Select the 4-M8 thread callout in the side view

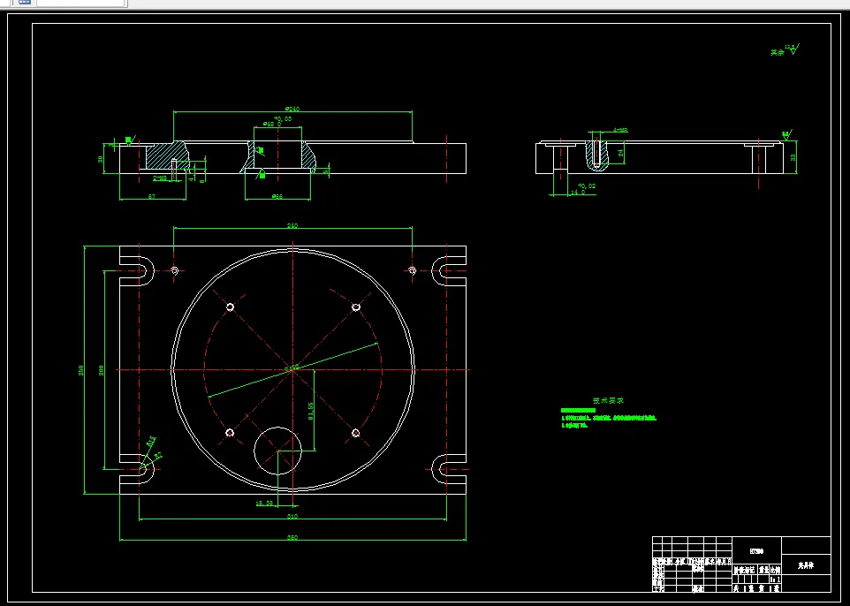pos(620,130)
